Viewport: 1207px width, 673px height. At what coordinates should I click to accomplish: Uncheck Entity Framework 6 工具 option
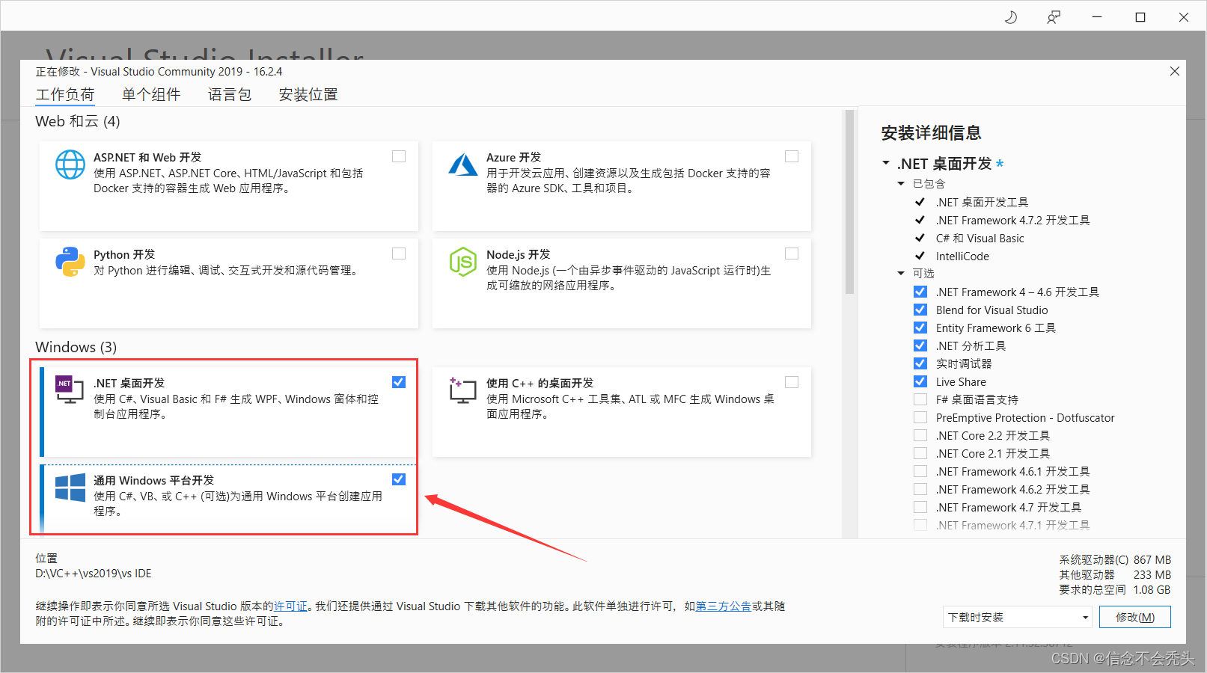pos(920,328)
